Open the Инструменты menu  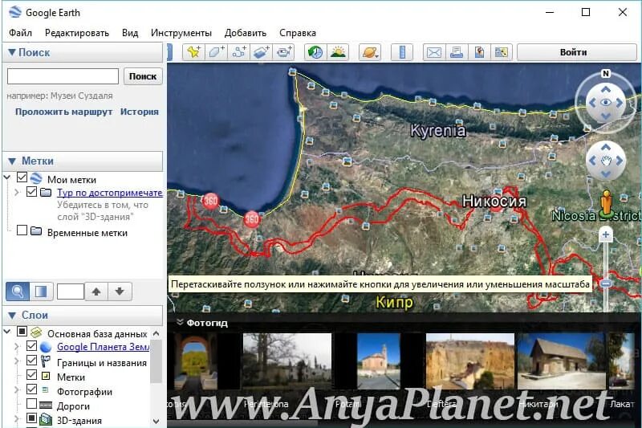click(x=181, y=33)
